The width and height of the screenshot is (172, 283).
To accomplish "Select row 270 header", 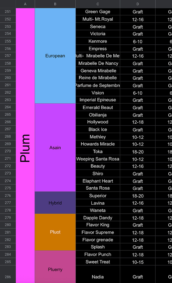I will (x=8, y=151).
